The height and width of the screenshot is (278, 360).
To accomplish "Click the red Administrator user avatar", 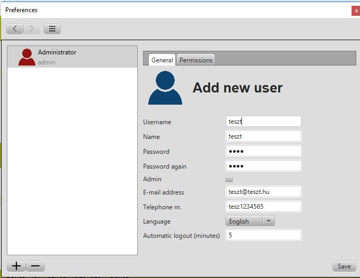I will (x=26, y=57).
